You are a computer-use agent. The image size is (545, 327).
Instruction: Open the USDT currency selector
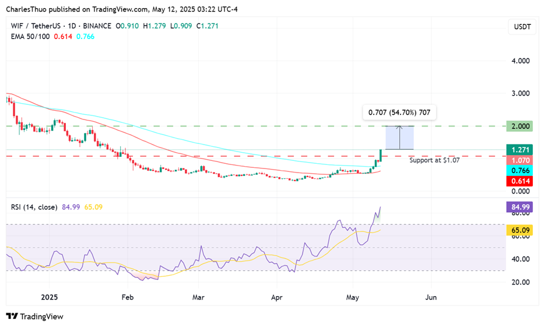[x=520, y=26]
